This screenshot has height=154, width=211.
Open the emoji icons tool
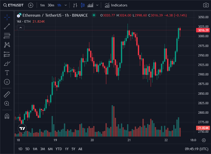pyautogui.click(x=7, y=82)
